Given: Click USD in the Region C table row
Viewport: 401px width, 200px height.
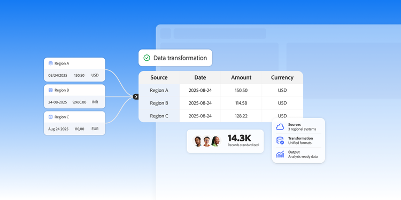Looking at the screenshot, I should coord(282,116).
